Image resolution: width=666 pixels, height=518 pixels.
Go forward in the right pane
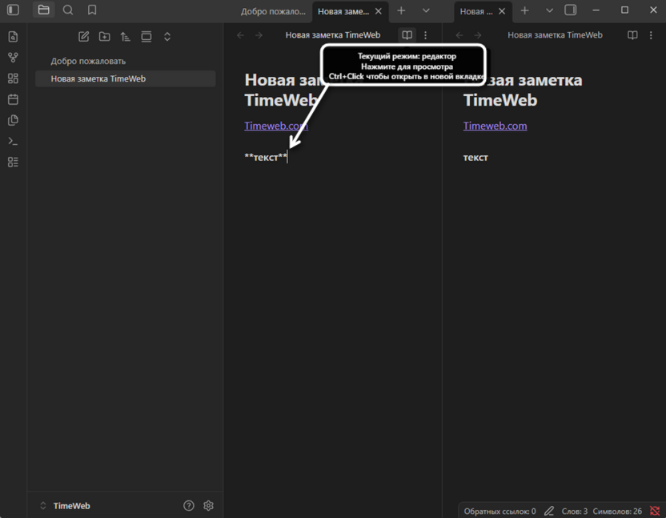[477, 35]
